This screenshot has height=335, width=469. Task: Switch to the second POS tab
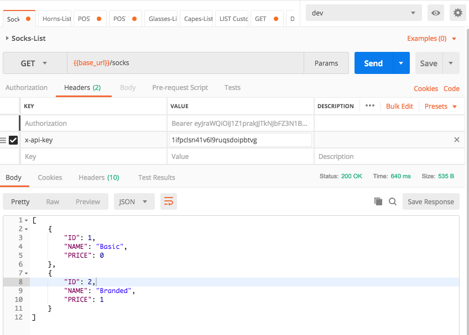pos(125,19)
